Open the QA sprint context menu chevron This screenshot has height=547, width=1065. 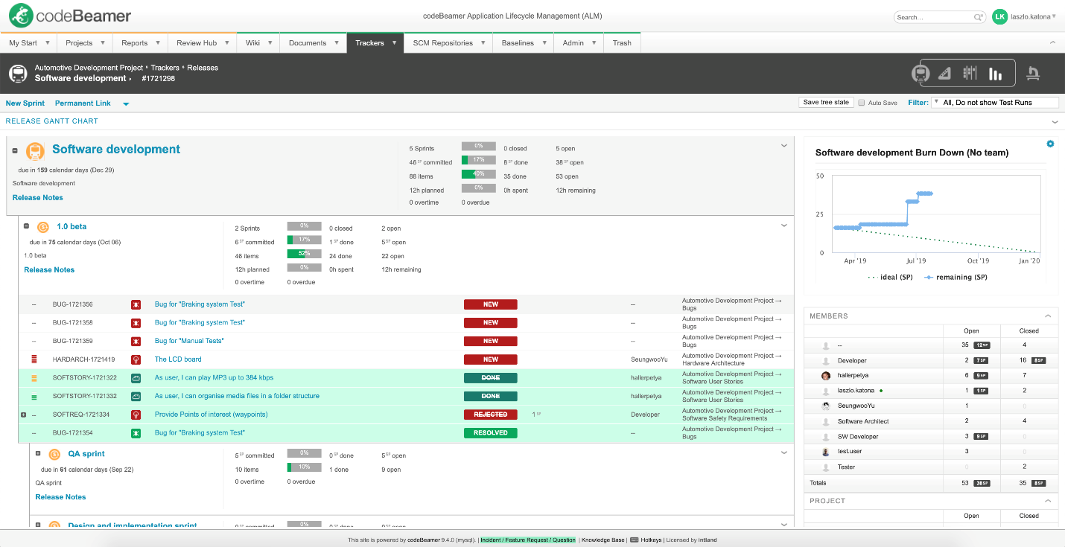click(783, 452)
